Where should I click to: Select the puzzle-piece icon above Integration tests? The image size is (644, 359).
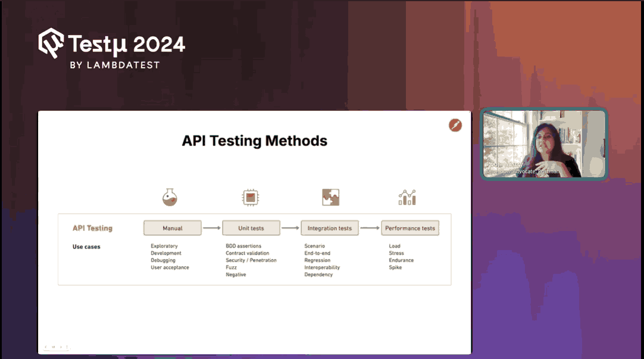pos(330,196)
